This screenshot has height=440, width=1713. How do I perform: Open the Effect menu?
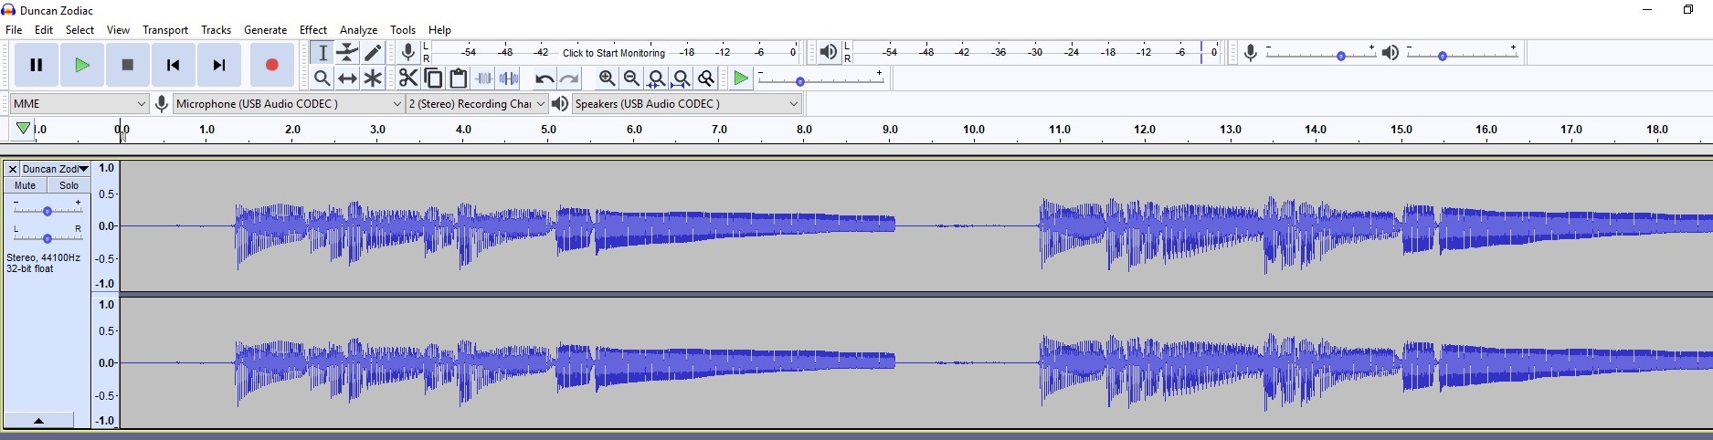(313, 30)
